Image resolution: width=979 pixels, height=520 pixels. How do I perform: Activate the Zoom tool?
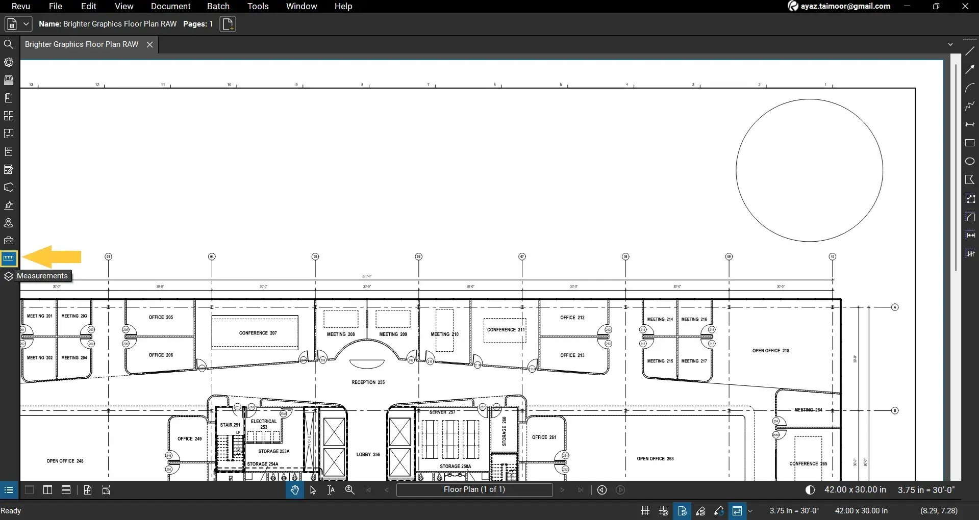(x=349, y=490)
